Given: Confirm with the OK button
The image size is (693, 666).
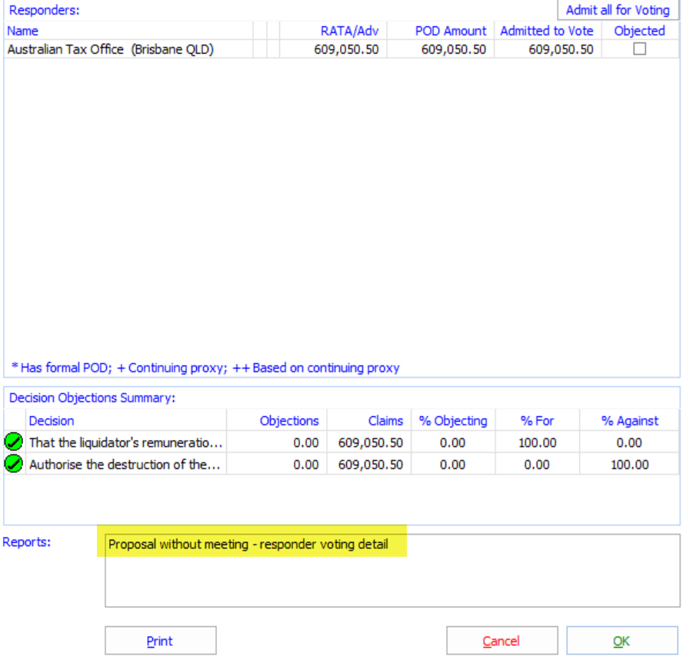Looking at the screenshot, I should [x=621, y=641].
